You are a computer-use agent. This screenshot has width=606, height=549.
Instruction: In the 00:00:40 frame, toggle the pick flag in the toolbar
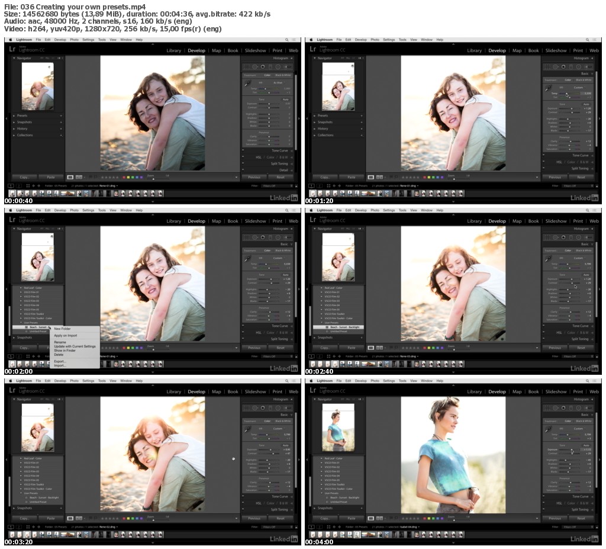click(91, 177)
